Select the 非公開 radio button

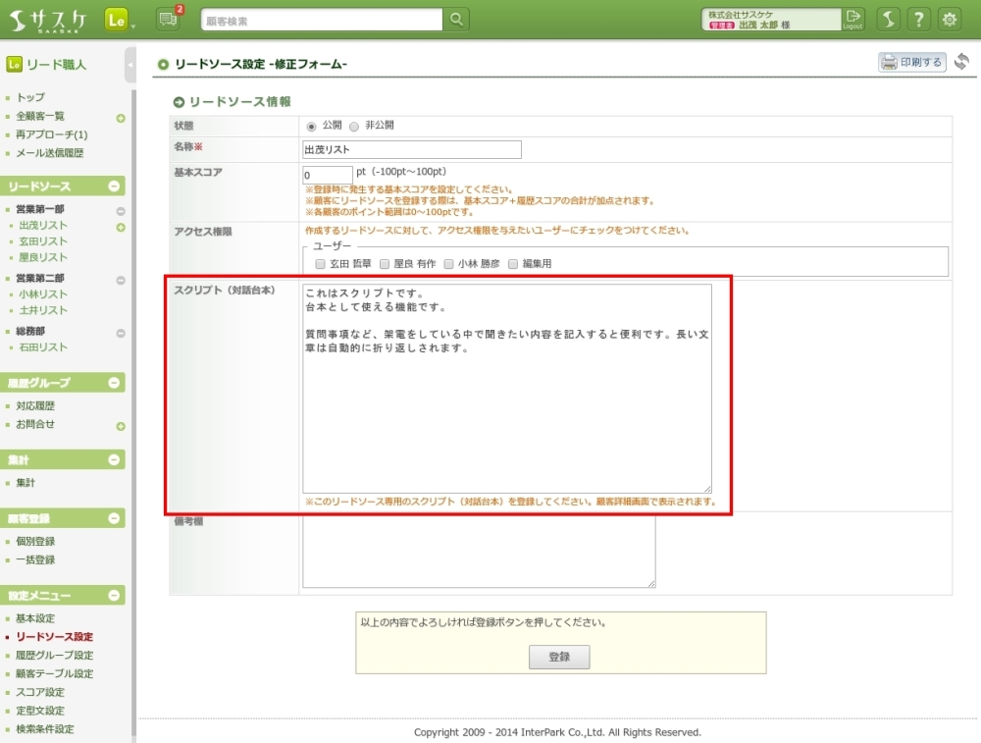[354, 127]
